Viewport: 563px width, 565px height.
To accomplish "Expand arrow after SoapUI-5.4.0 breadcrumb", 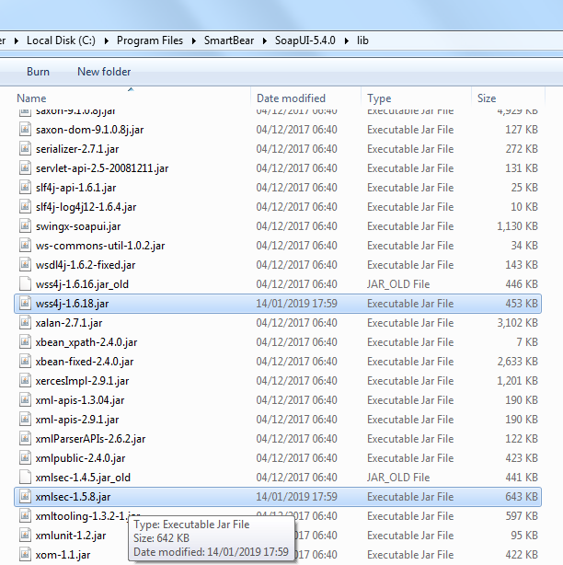I will (347, 40).
